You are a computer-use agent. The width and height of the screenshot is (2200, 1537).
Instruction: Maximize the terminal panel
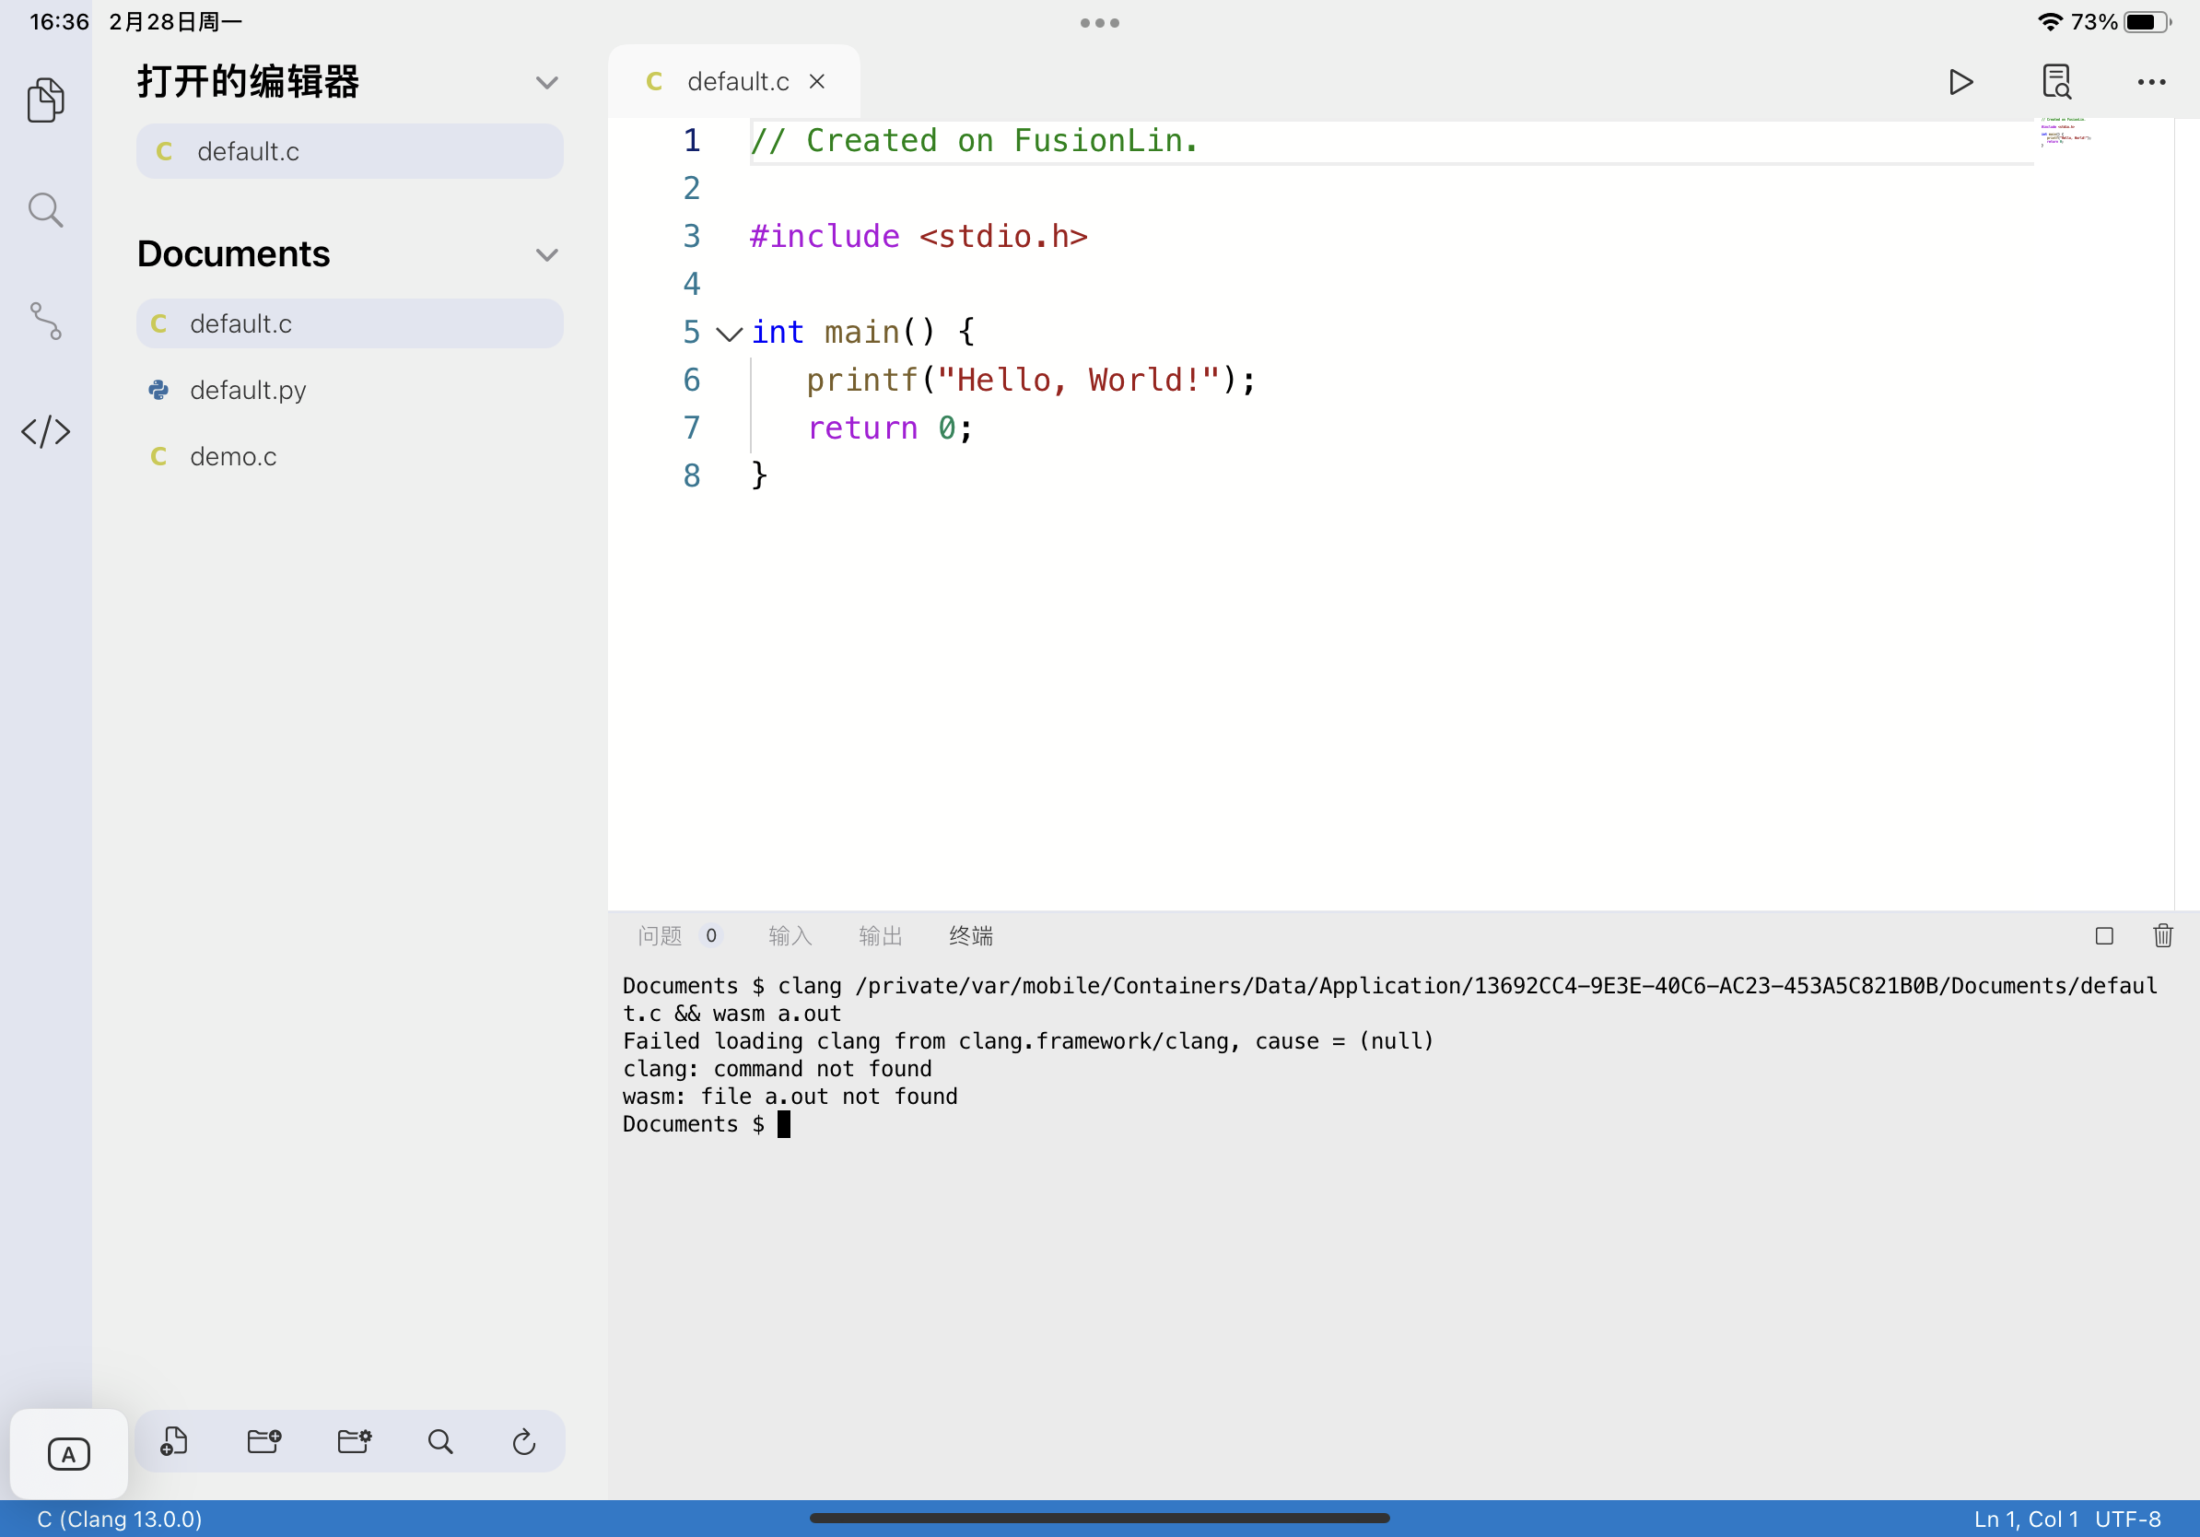[2104, 936]
